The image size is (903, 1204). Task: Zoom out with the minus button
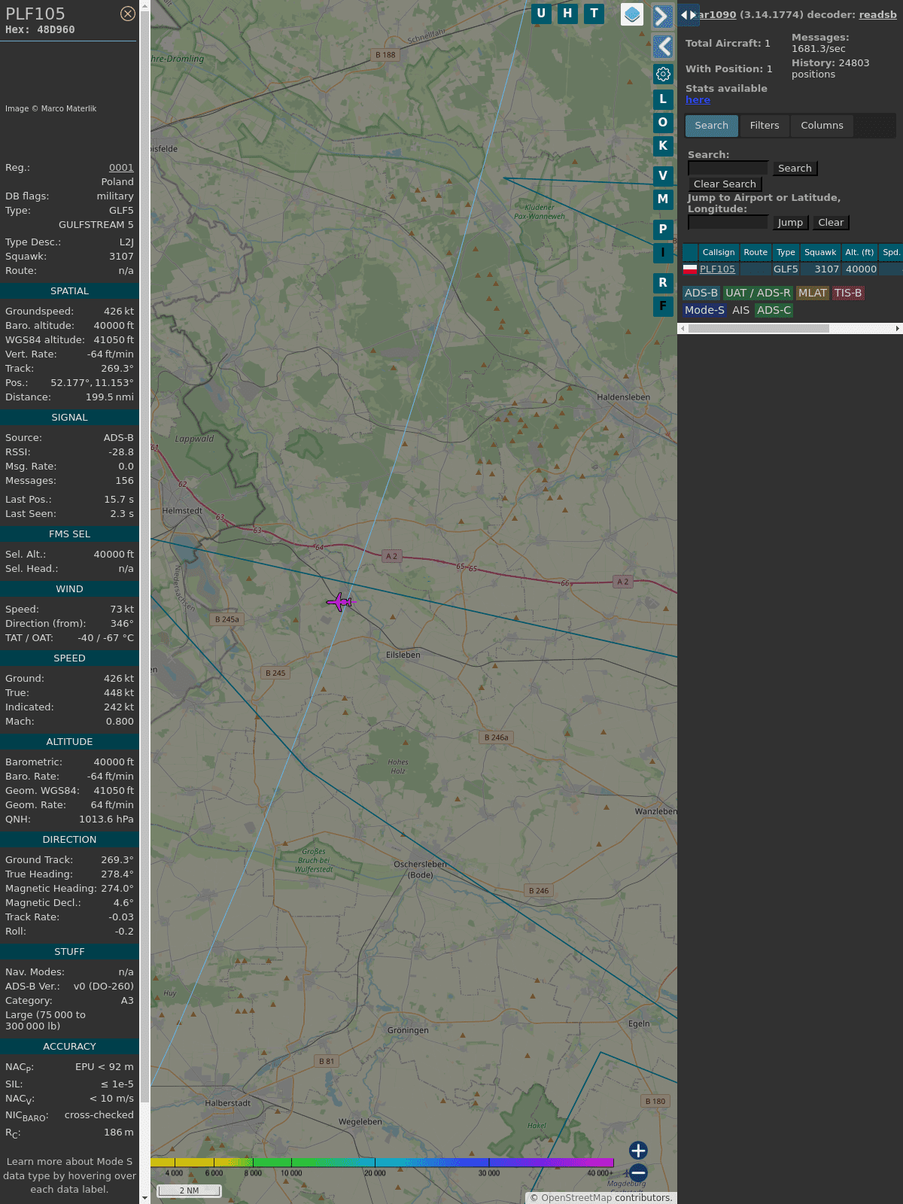click(638, 1172)
